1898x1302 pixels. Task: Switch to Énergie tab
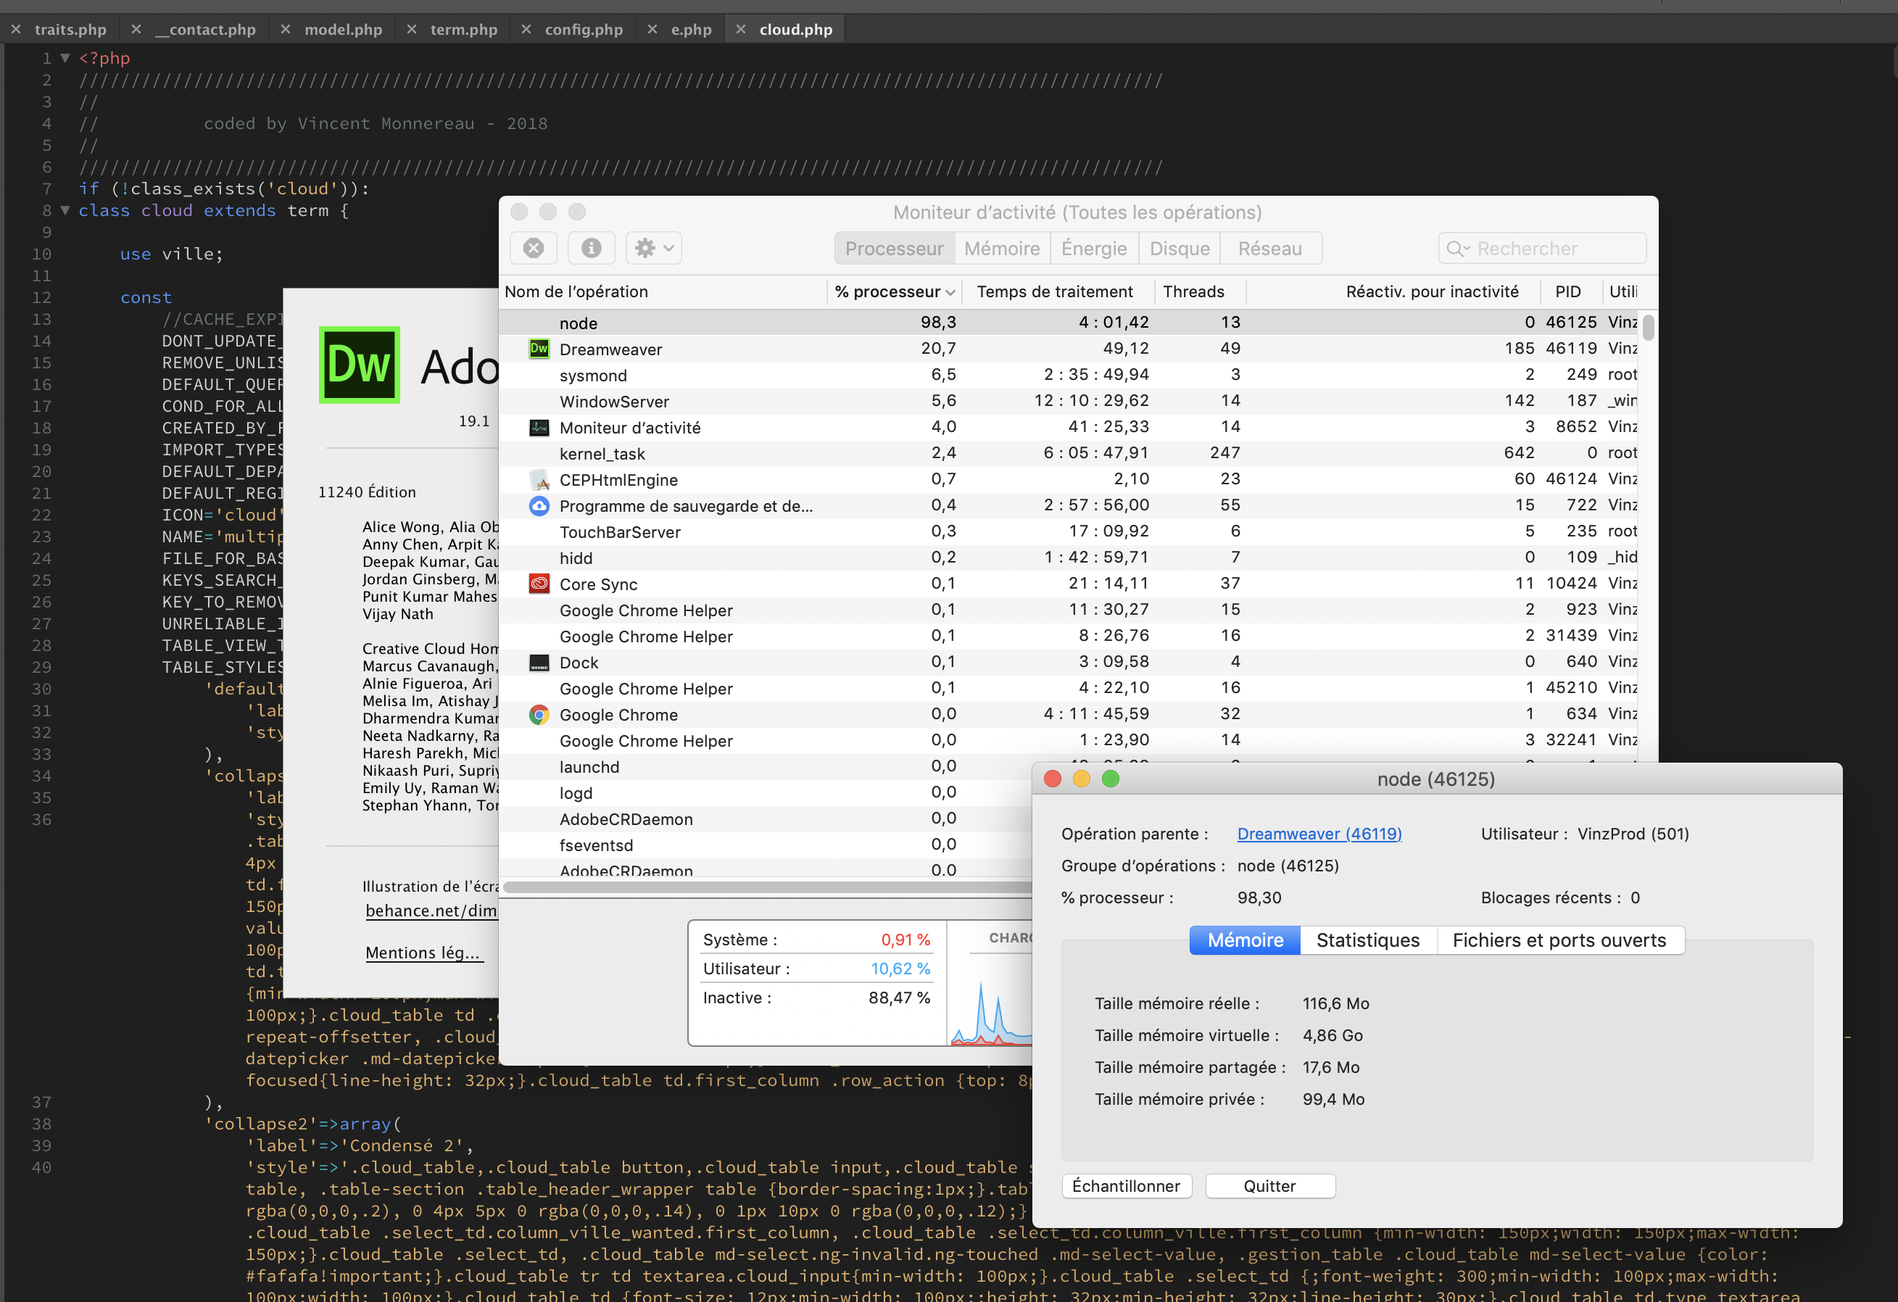pyautogui.click(x=1095, y=249)
